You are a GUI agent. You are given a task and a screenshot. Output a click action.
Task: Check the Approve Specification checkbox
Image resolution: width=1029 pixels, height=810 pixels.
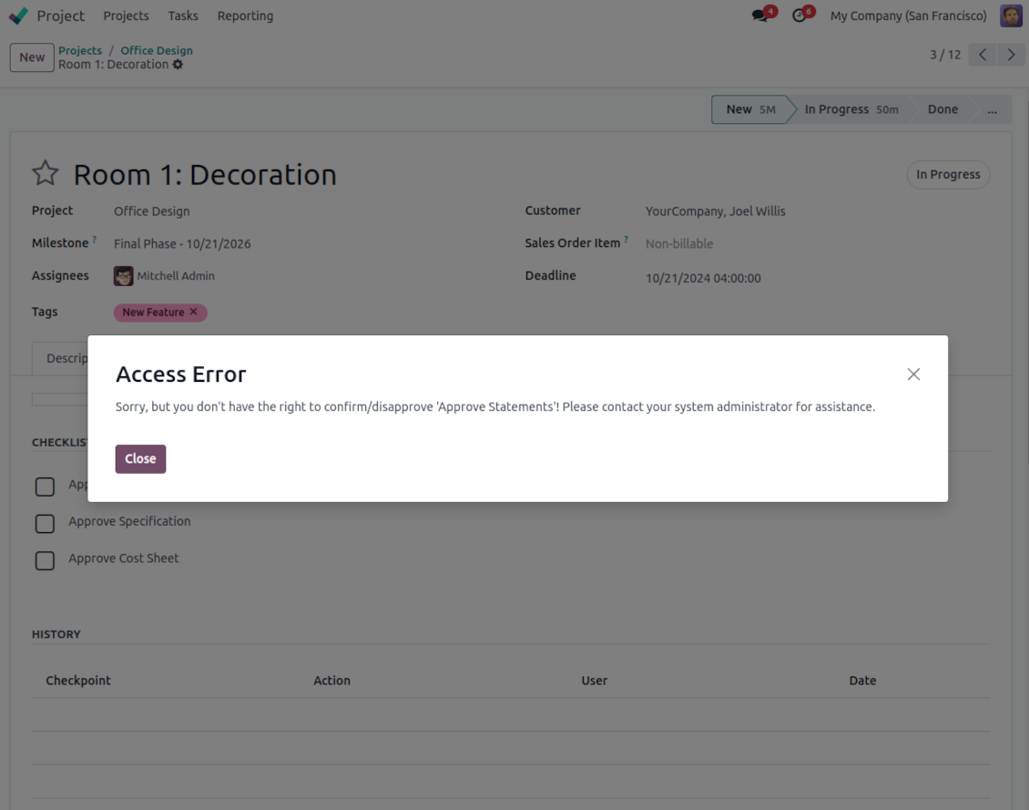tap(45, 523)
